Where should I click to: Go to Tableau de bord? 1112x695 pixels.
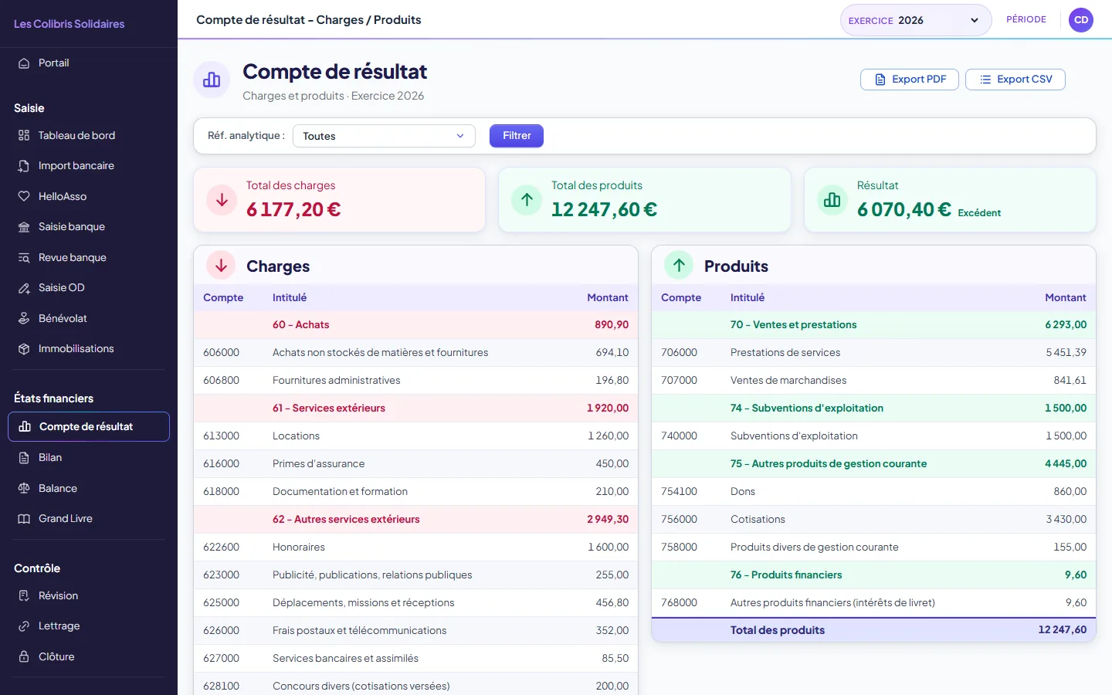pos(89,135)
